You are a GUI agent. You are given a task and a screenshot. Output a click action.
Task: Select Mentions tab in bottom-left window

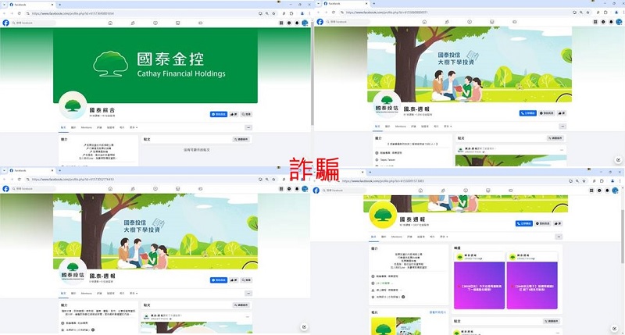87,293
